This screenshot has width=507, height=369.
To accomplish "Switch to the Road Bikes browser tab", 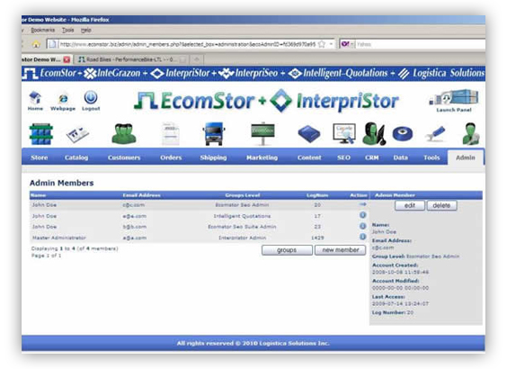I will 131,59.
